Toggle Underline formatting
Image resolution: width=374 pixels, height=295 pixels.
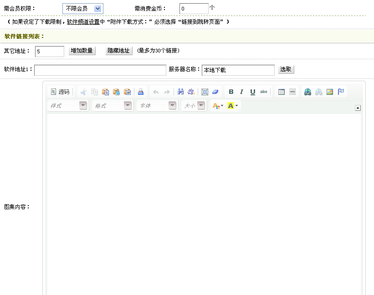click(253, 92)
